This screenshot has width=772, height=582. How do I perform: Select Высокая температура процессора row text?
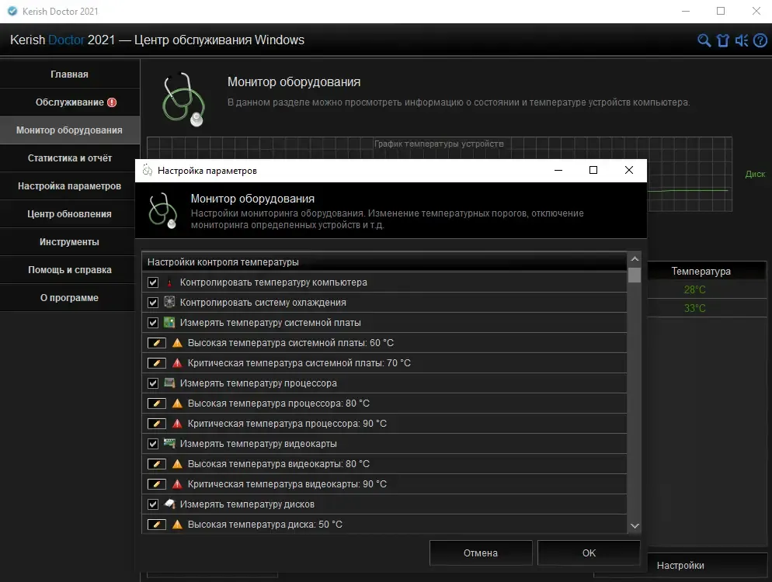coord(278,404)
